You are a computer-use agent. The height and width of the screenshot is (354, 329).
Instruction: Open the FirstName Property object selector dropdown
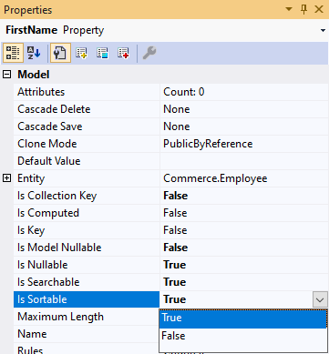pyautogui.click(x=323, y=30)
